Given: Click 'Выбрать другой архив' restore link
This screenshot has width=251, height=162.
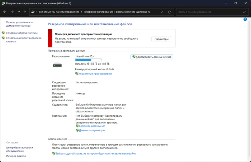Looking at the screenshot, I should 96,153.
